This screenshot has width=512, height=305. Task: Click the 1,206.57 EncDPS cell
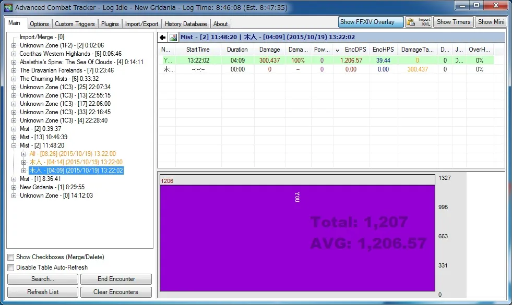pyautogui.click(x=351, y=60)
